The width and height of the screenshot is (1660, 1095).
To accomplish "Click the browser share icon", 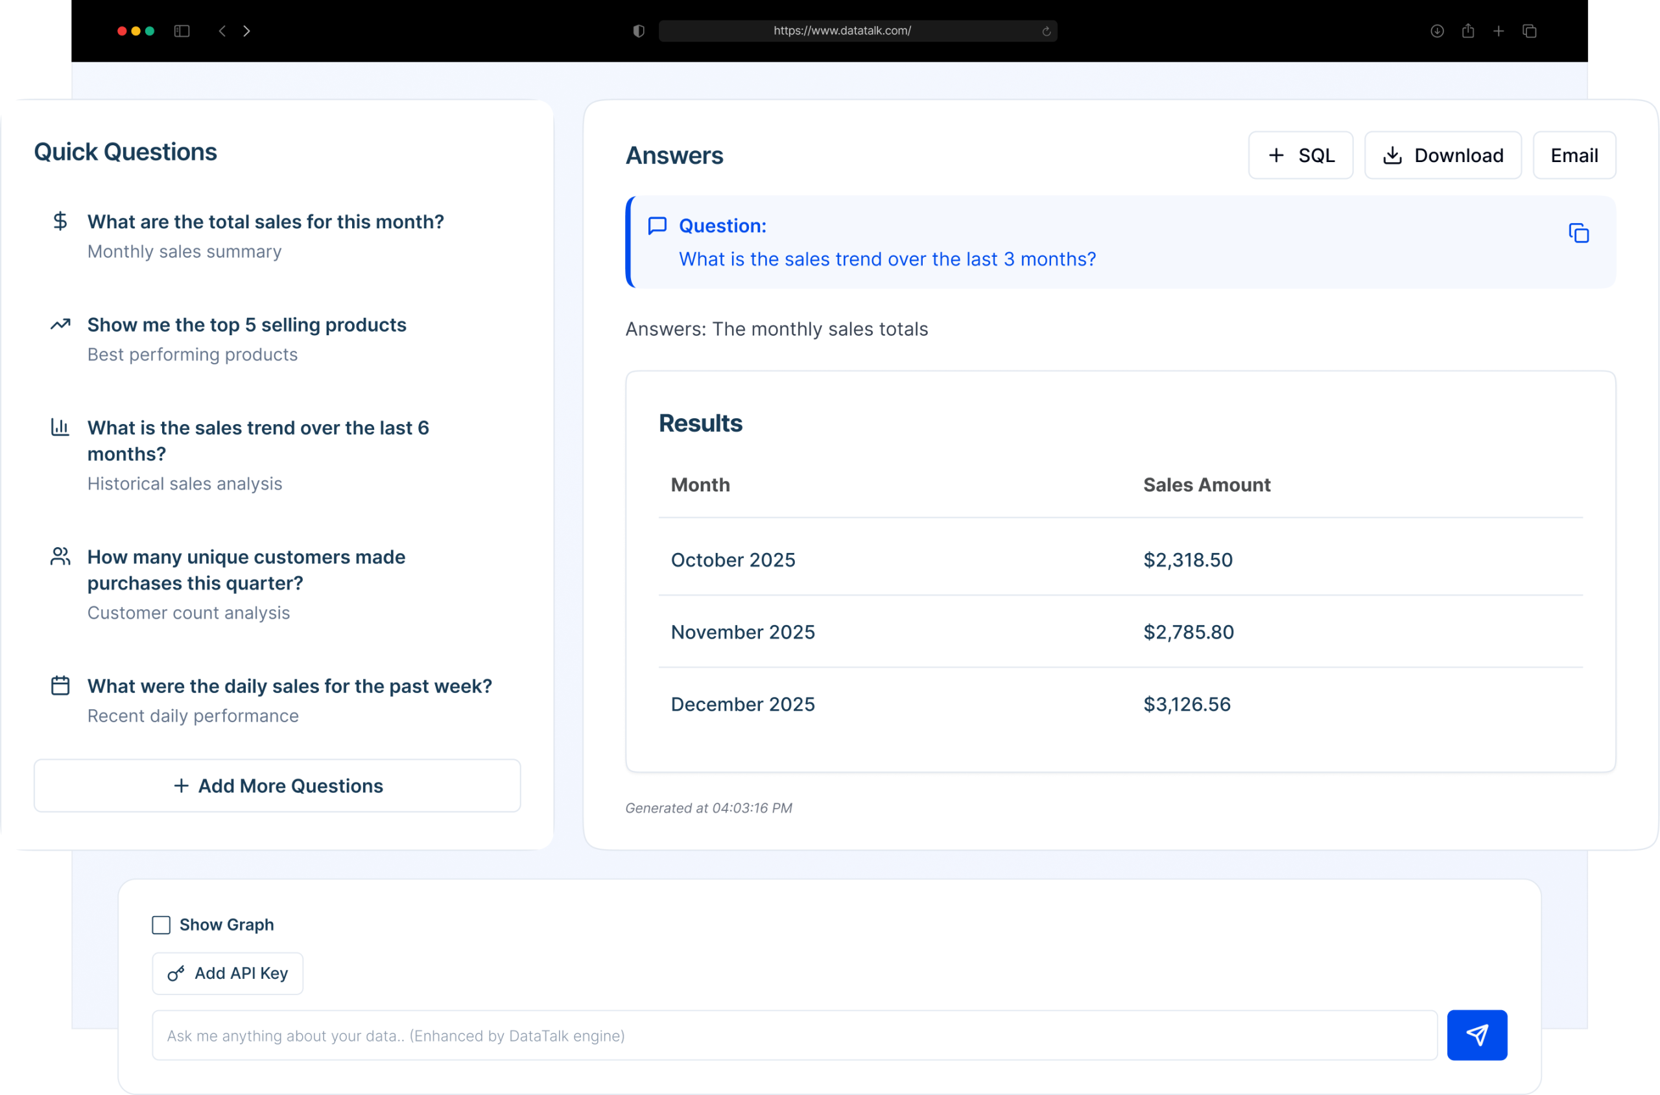I will coord(1467,30).
